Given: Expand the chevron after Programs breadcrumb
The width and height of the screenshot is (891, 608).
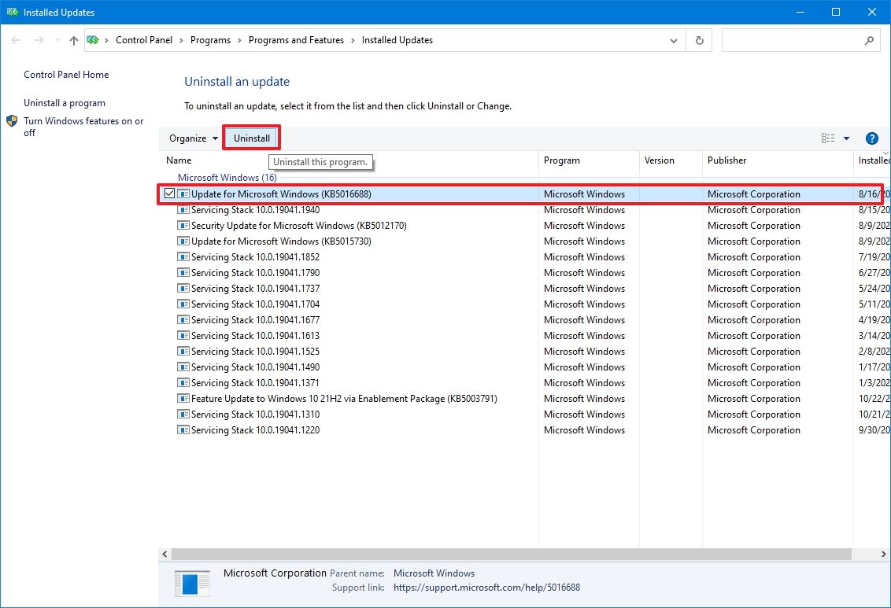Looking at the screenshot, I should 239,40.
